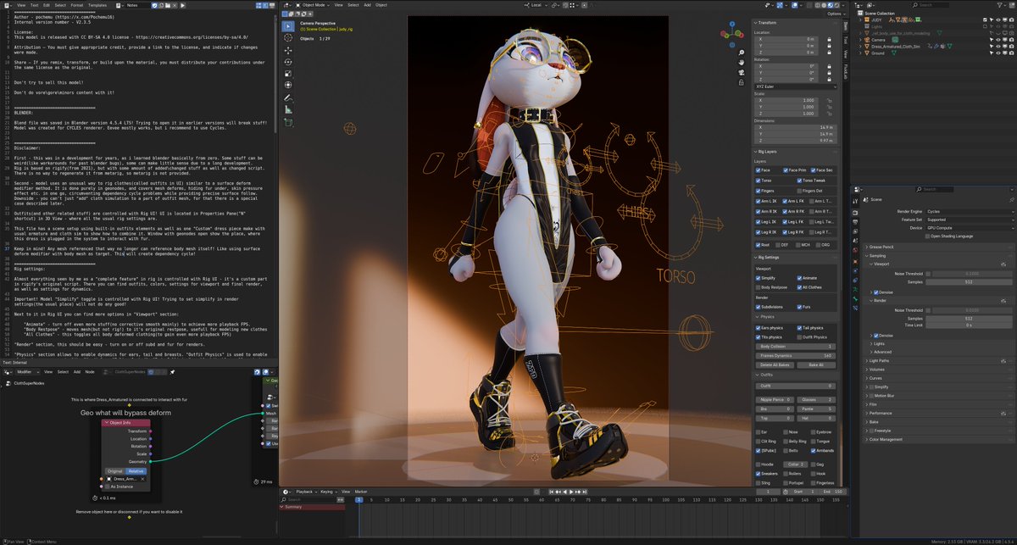The height and width of the screenshot is (545, 1017).
Task: Open the XYZ Euler rotation mode dropdown
Action: click(x=795, y=87)
